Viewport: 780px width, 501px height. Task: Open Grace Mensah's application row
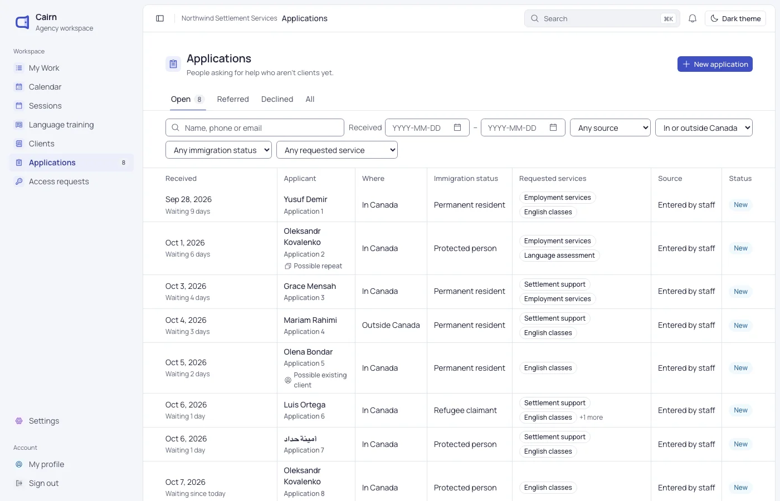(x=459, y=292)
